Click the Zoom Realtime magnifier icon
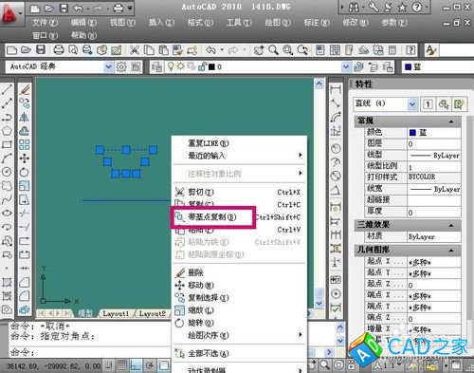This screenshot has width=474, height=373. pos(273,50)
